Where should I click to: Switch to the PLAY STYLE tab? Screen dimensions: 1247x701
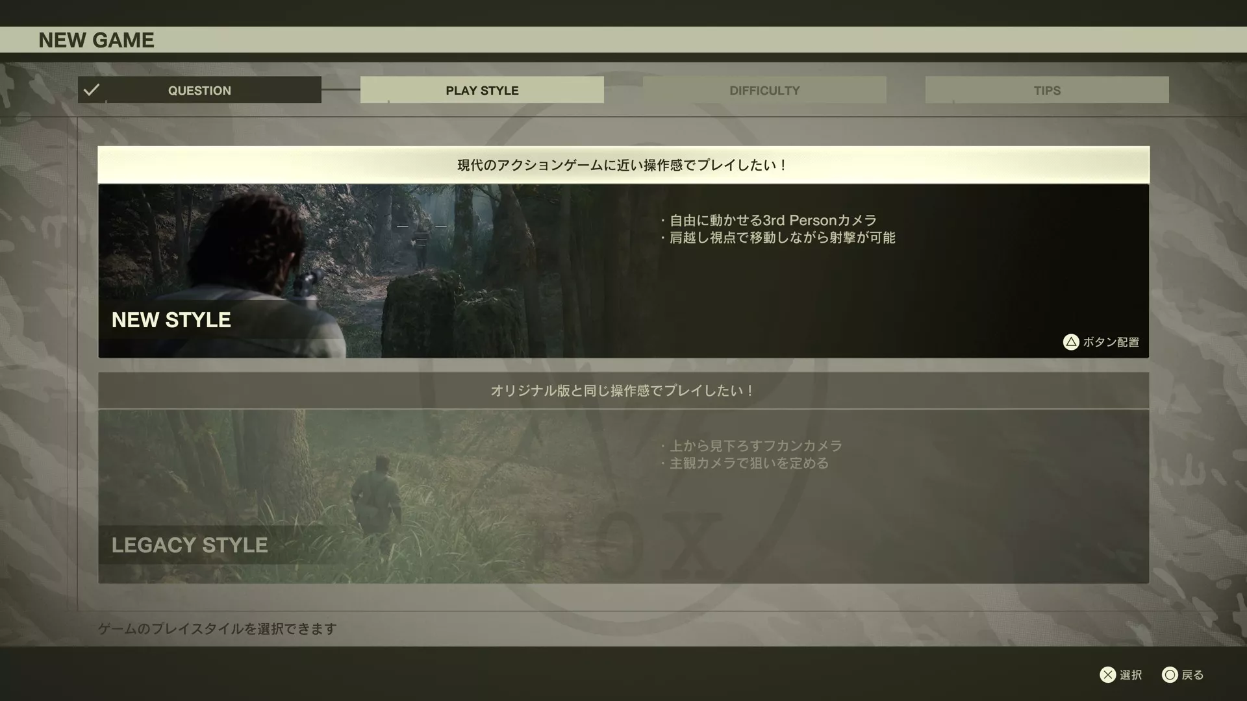[x=482, y=90]
